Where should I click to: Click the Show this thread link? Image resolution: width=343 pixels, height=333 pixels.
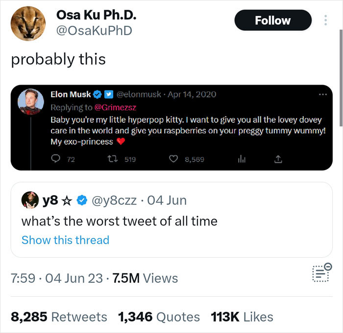65,240
